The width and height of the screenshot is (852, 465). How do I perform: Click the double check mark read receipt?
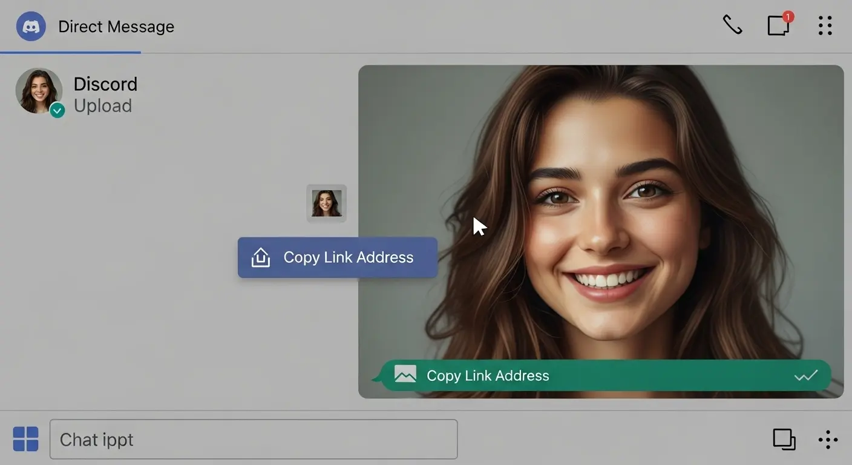805,376
